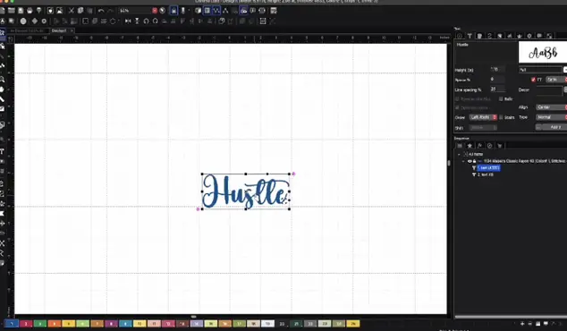This screenshot has width=567, height=331.
Task: Click the Print icon in top toolbar
Action: [30, 11]
